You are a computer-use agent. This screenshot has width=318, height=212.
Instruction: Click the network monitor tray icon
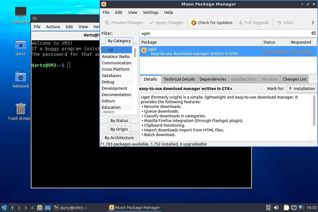coord(294,208)
